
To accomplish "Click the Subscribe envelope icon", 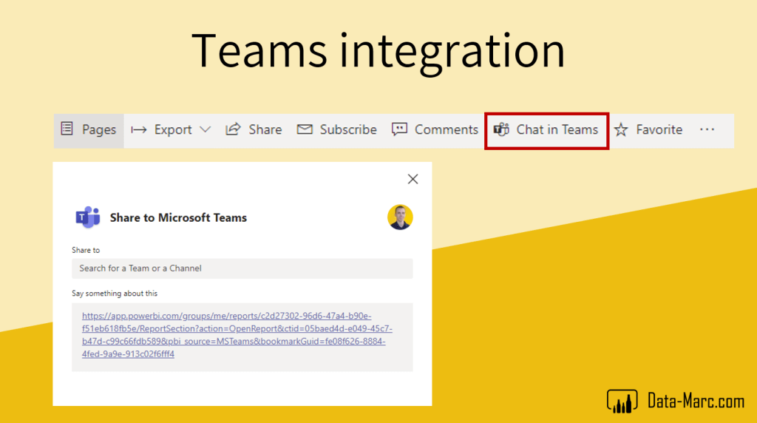I will tap(305, 129).
